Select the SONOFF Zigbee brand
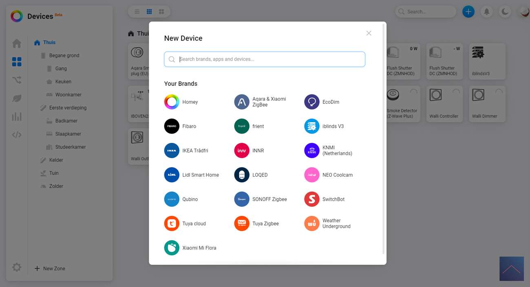 tap(261, 199)
